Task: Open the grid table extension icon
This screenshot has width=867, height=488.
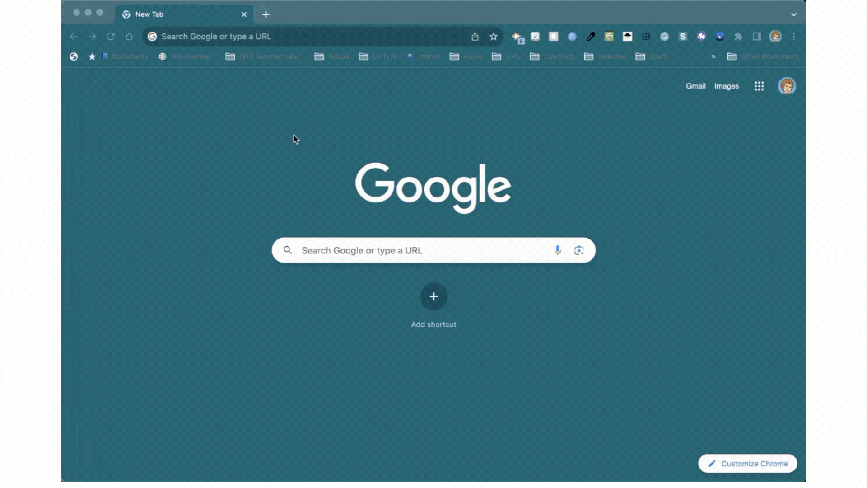Action: point(646,37)
